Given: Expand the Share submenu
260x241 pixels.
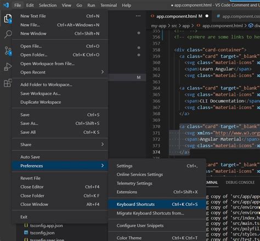Looking at the screenshot, I should 60,144.
